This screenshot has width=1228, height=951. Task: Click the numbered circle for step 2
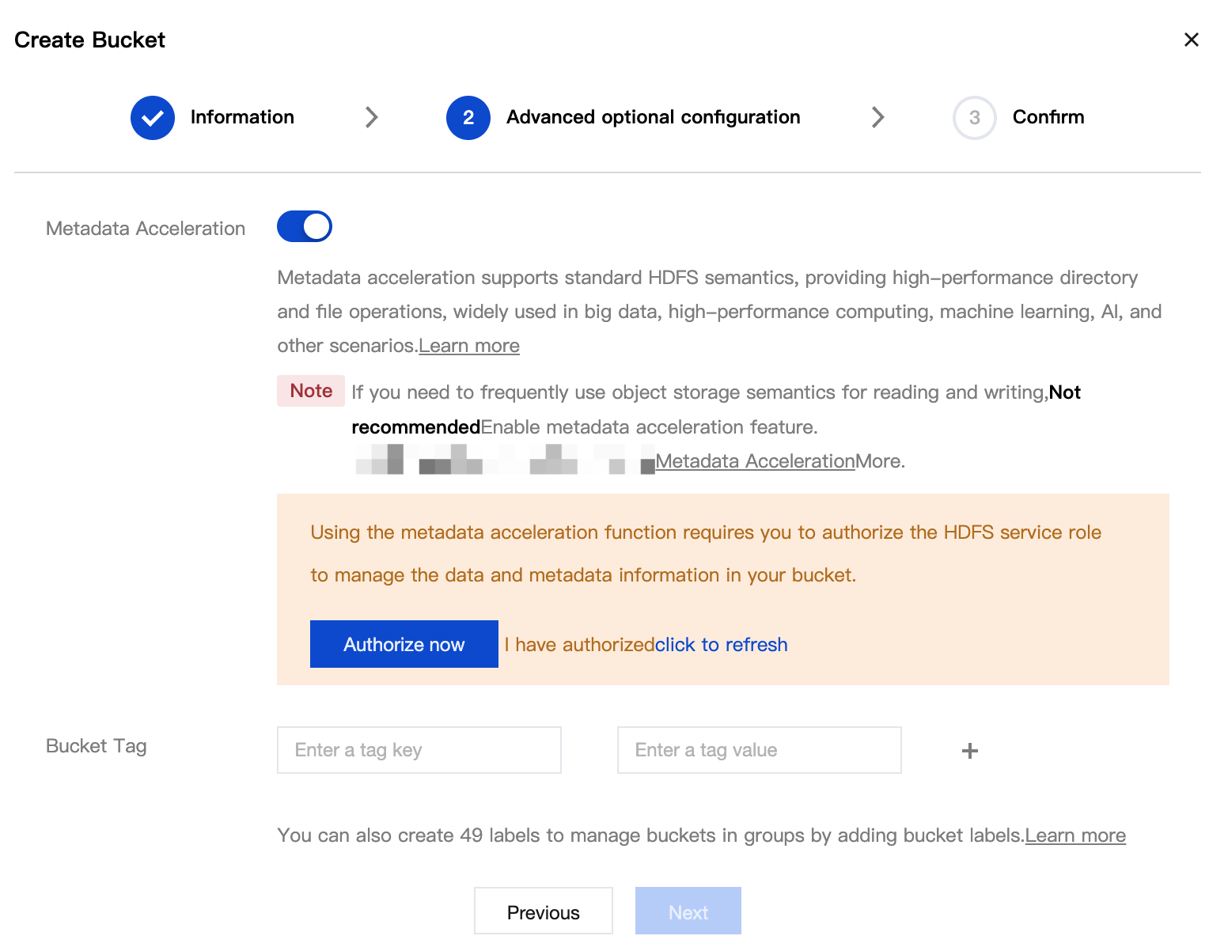(x=468, y=117)
